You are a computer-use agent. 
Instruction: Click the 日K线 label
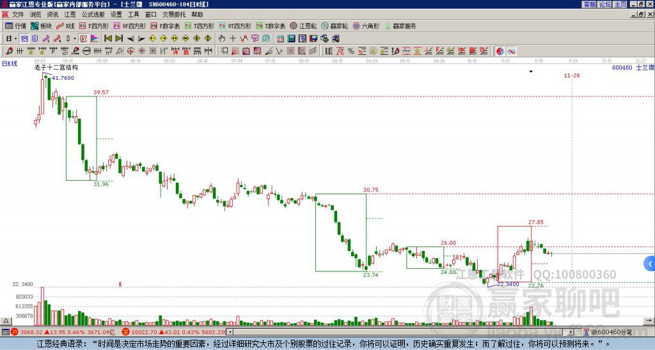(x=9, y=63)
